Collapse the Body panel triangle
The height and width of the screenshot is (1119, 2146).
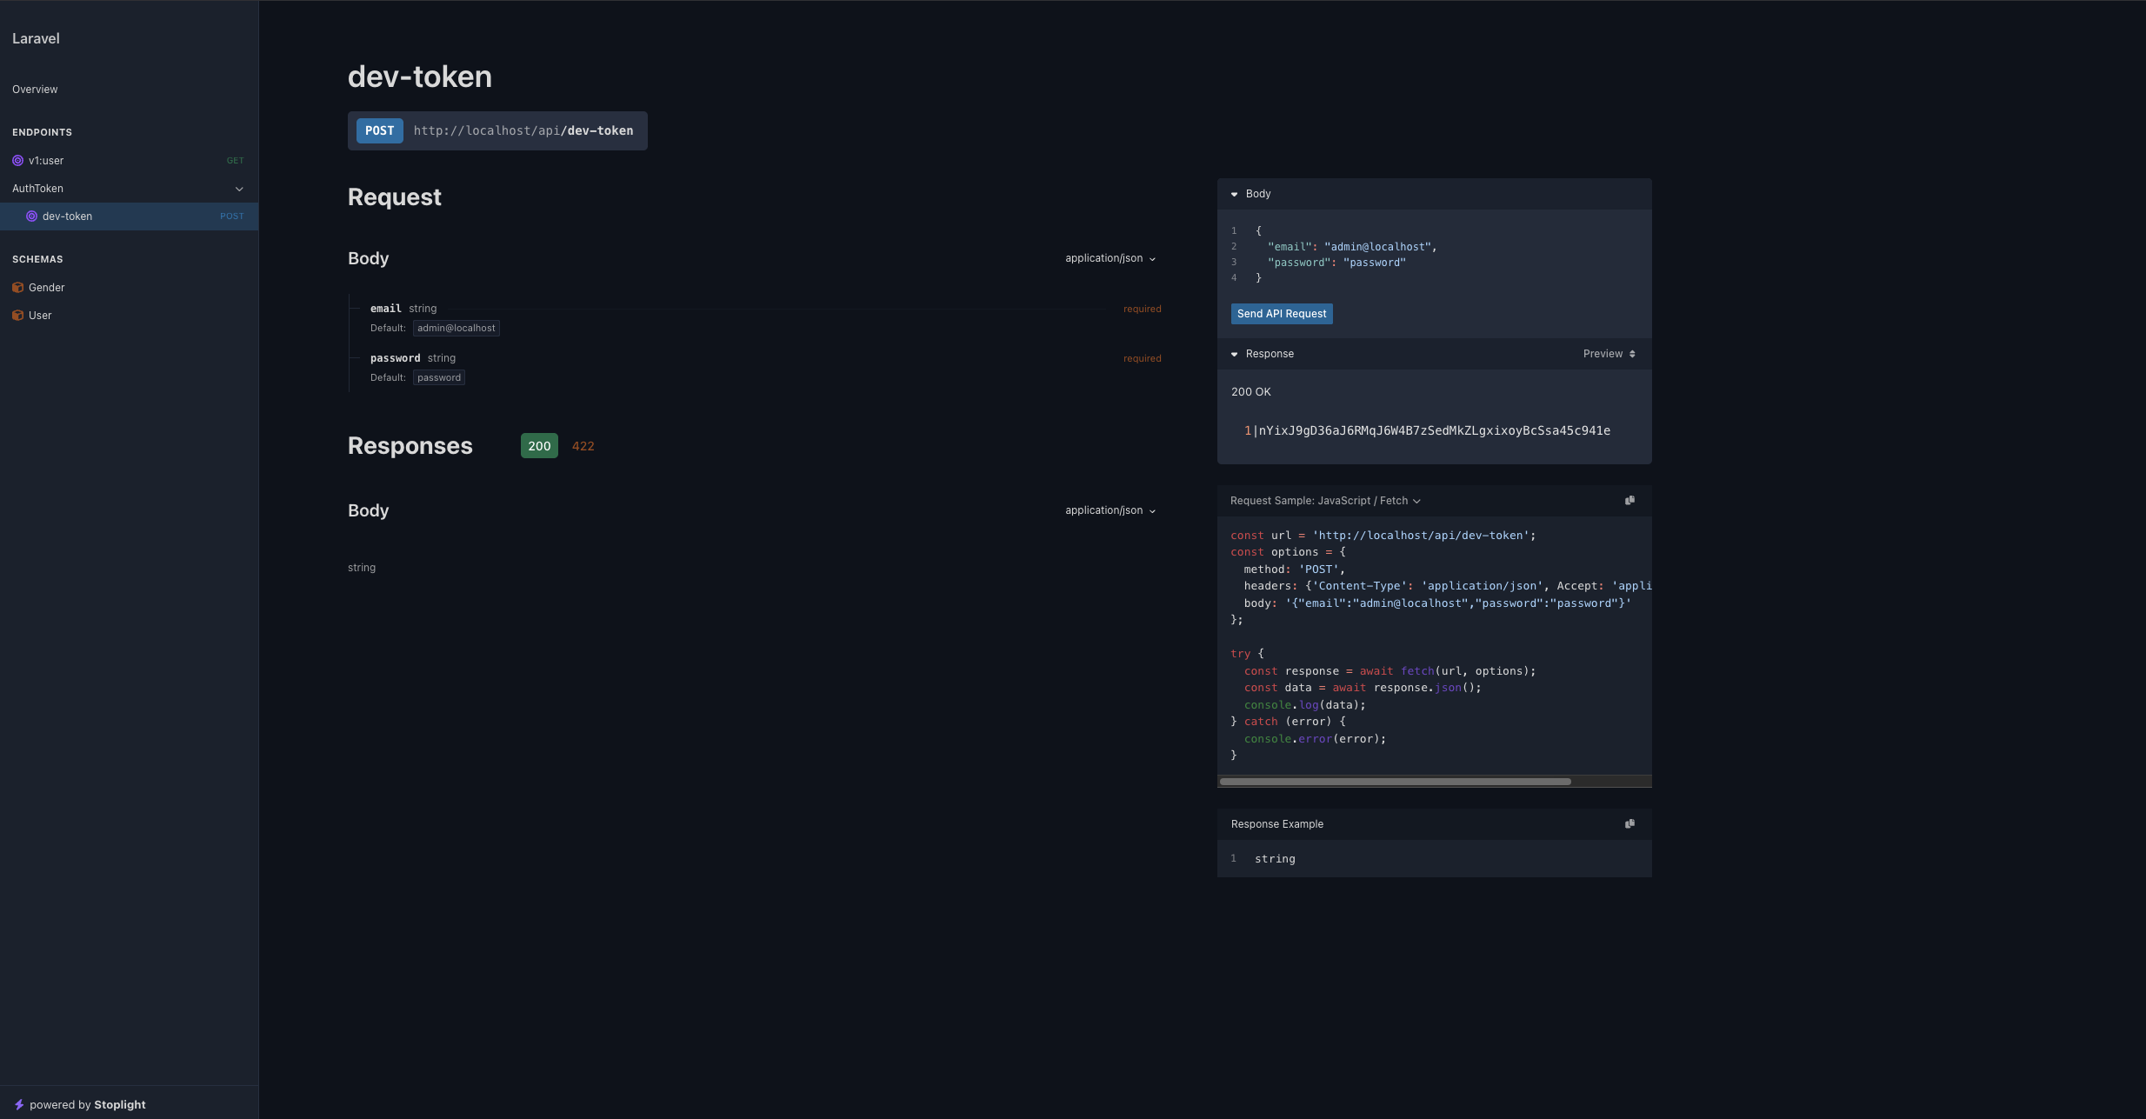coord(1234,194)
